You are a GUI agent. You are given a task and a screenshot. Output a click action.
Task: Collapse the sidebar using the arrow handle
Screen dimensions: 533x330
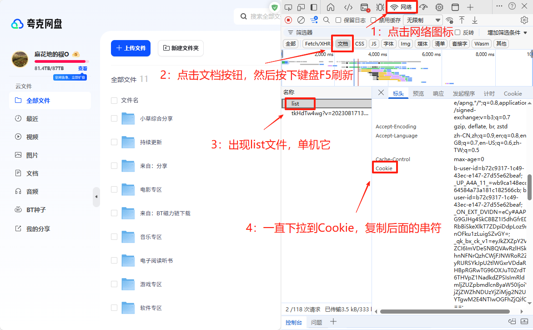(96, 197)
